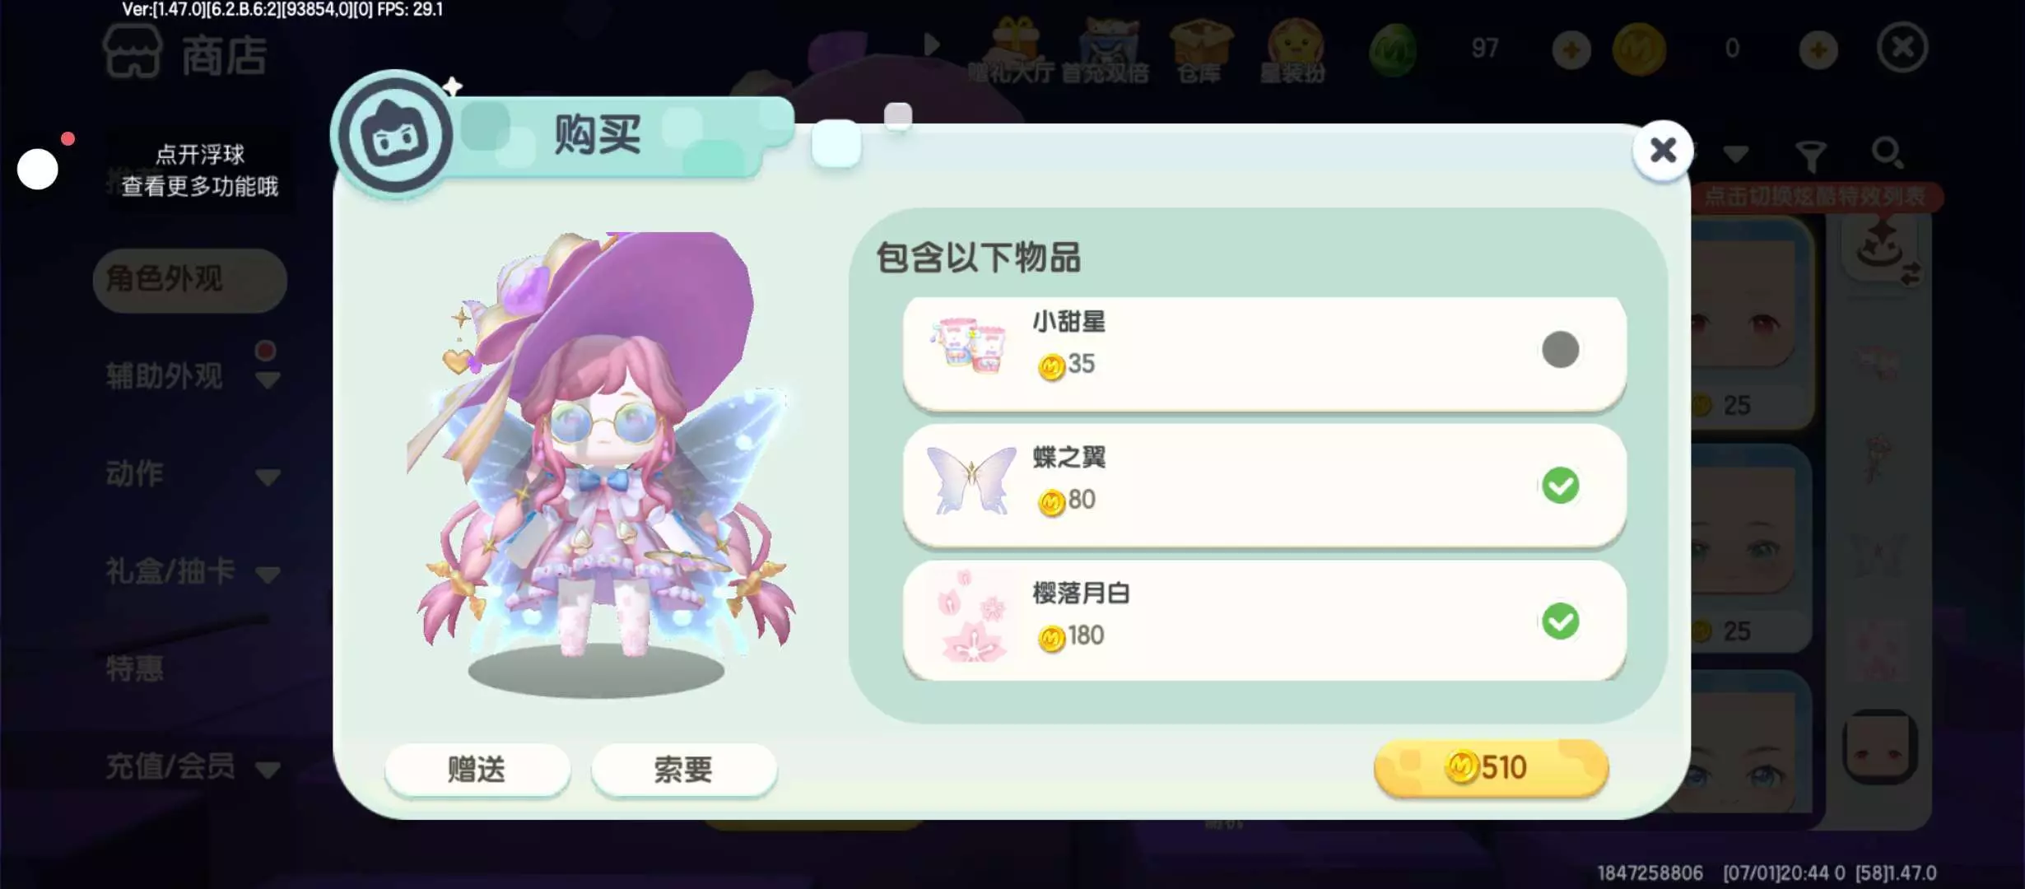Click the 蝶之翼 butterfly wings thumbnail
Screen dimensions: 2025x889
[x=971, y=480]
